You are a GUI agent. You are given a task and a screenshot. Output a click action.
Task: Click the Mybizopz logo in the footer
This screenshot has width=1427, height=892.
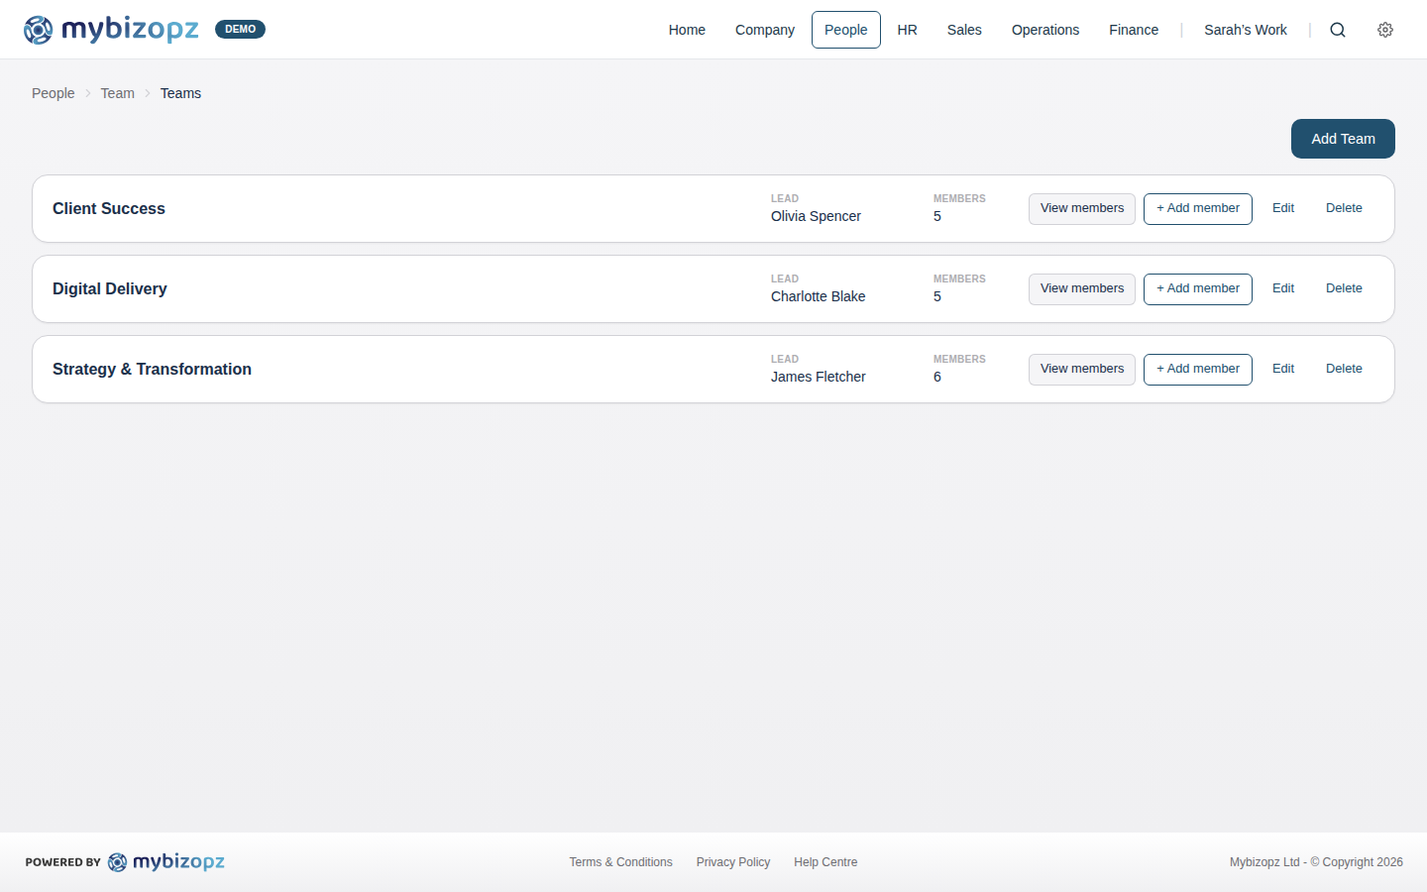coord(166,861)
